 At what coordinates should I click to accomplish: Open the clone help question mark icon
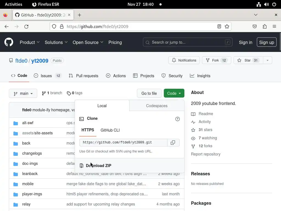[178, 119]
